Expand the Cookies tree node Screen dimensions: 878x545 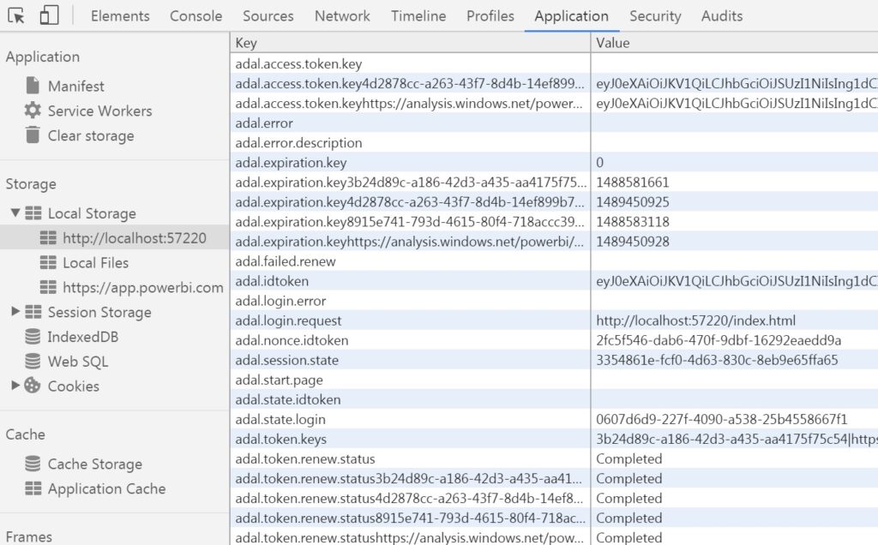(15, 385)
